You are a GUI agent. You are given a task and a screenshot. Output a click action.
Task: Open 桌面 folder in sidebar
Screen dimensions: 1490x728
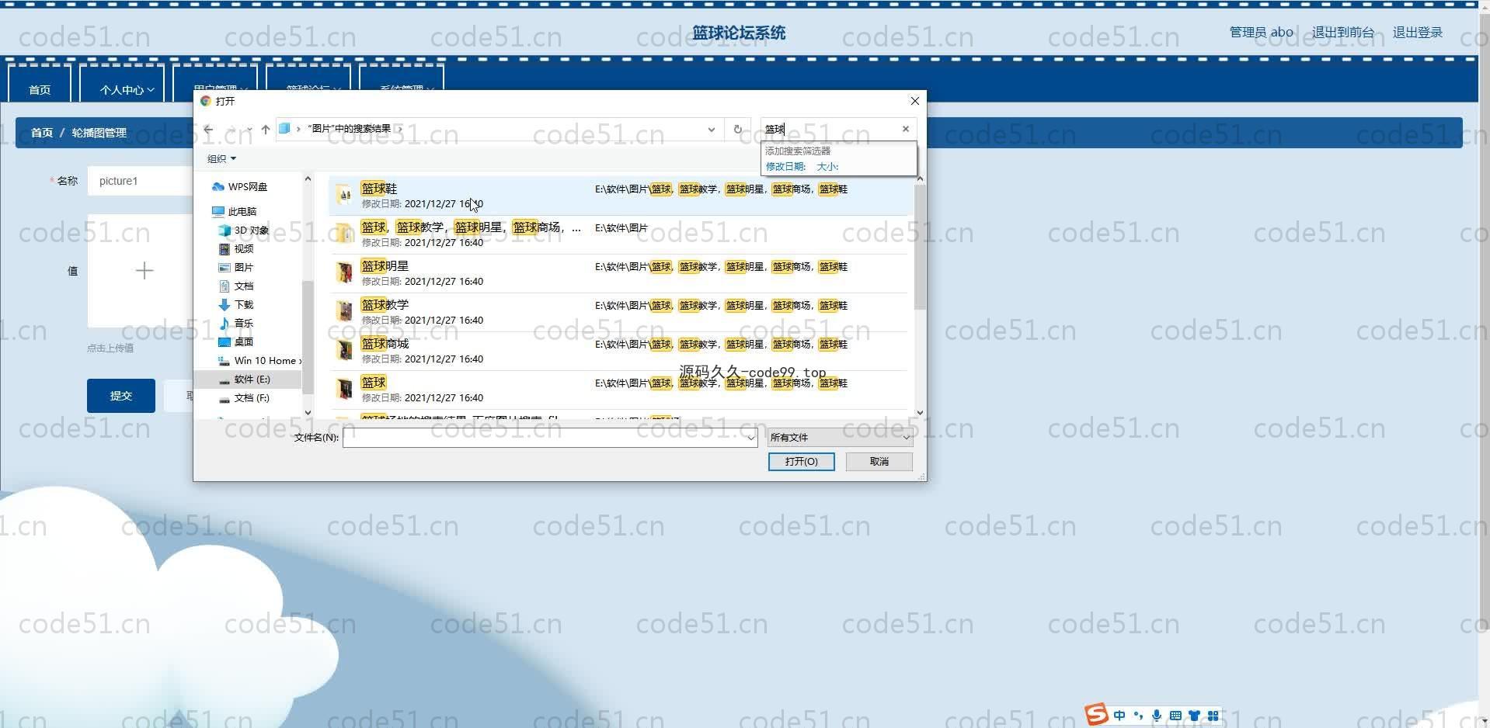pos(236,342)
